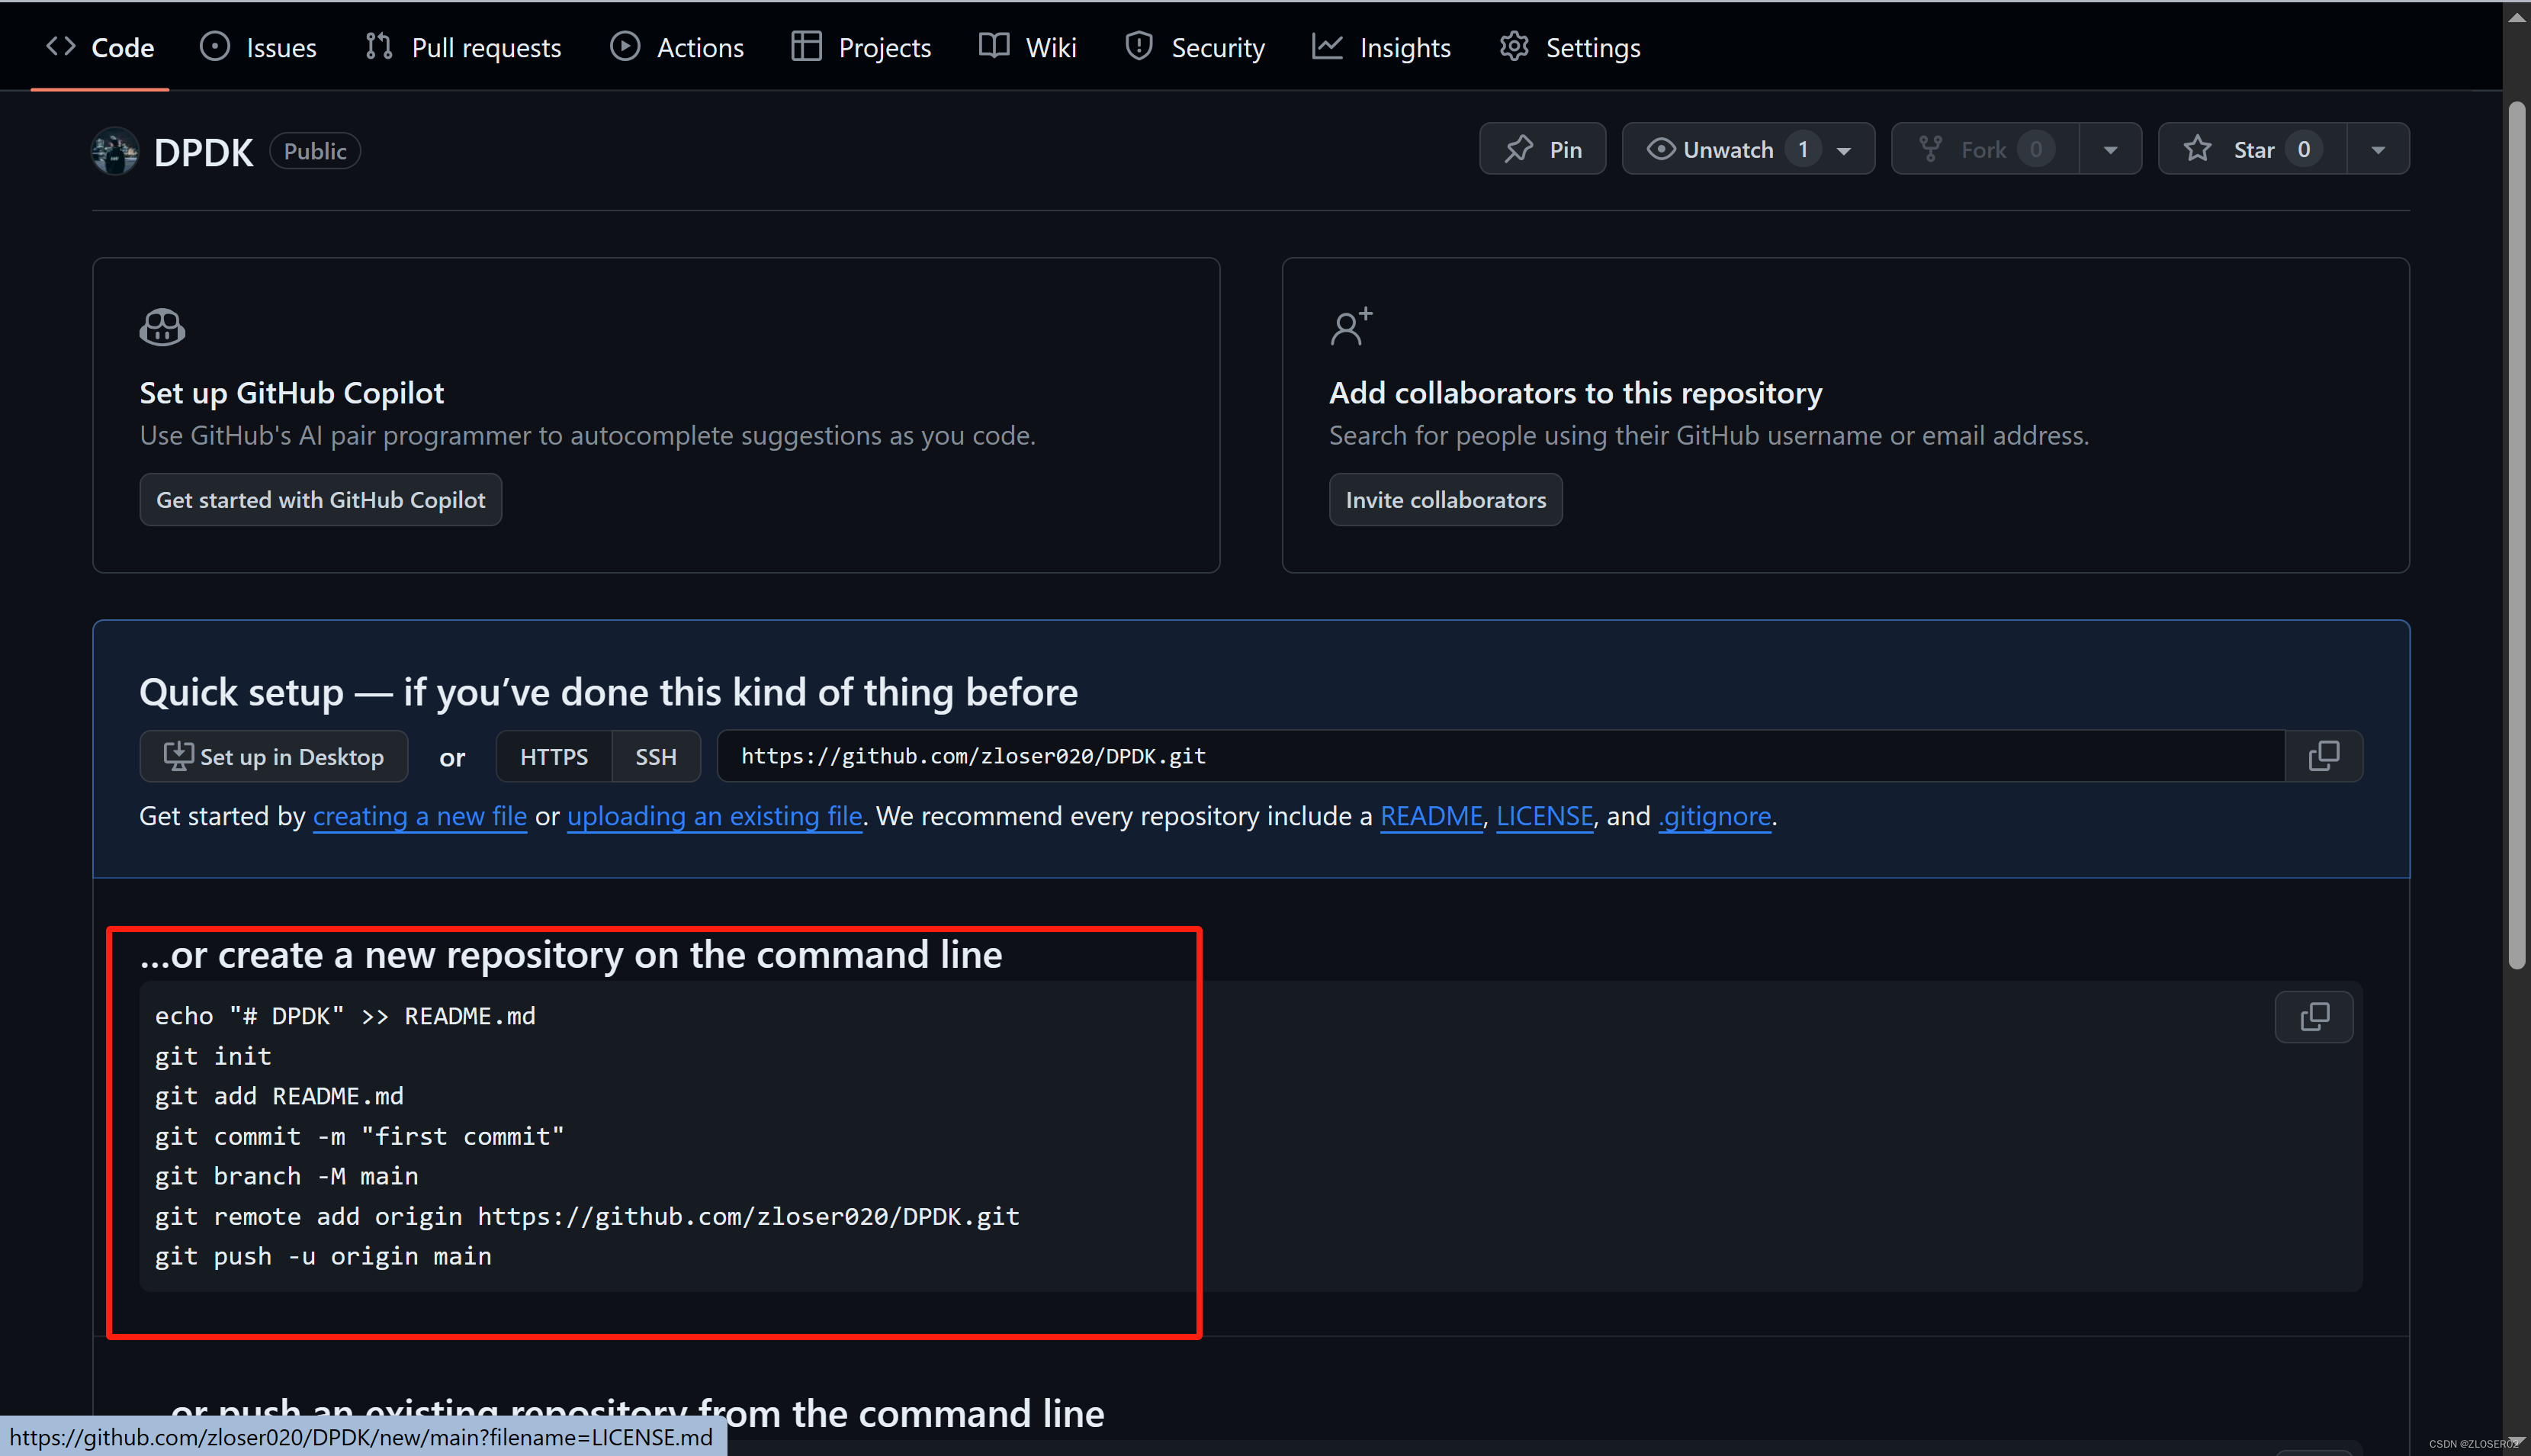Star the DPDK repository

(x=2252, y=149)
